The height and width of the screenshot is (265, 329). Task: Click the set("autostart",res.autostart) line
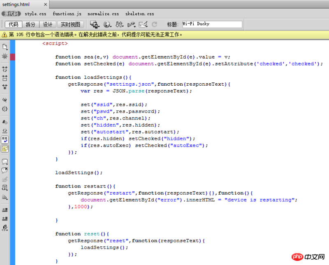click(130, 131)
